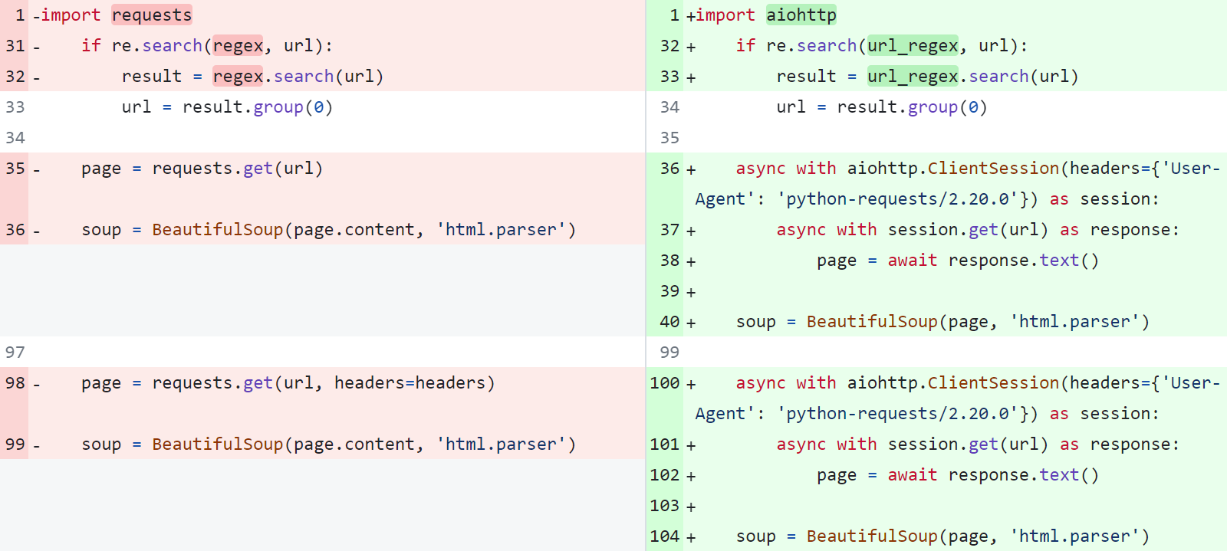
Task: Click "BeautifulSoup" on added line 104
Action: 872,536
